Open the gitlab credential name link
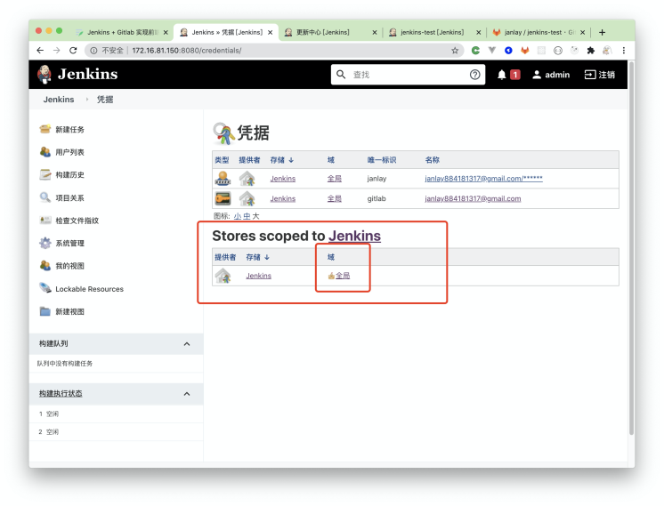 pyautogui.click(x=473, y=198)
